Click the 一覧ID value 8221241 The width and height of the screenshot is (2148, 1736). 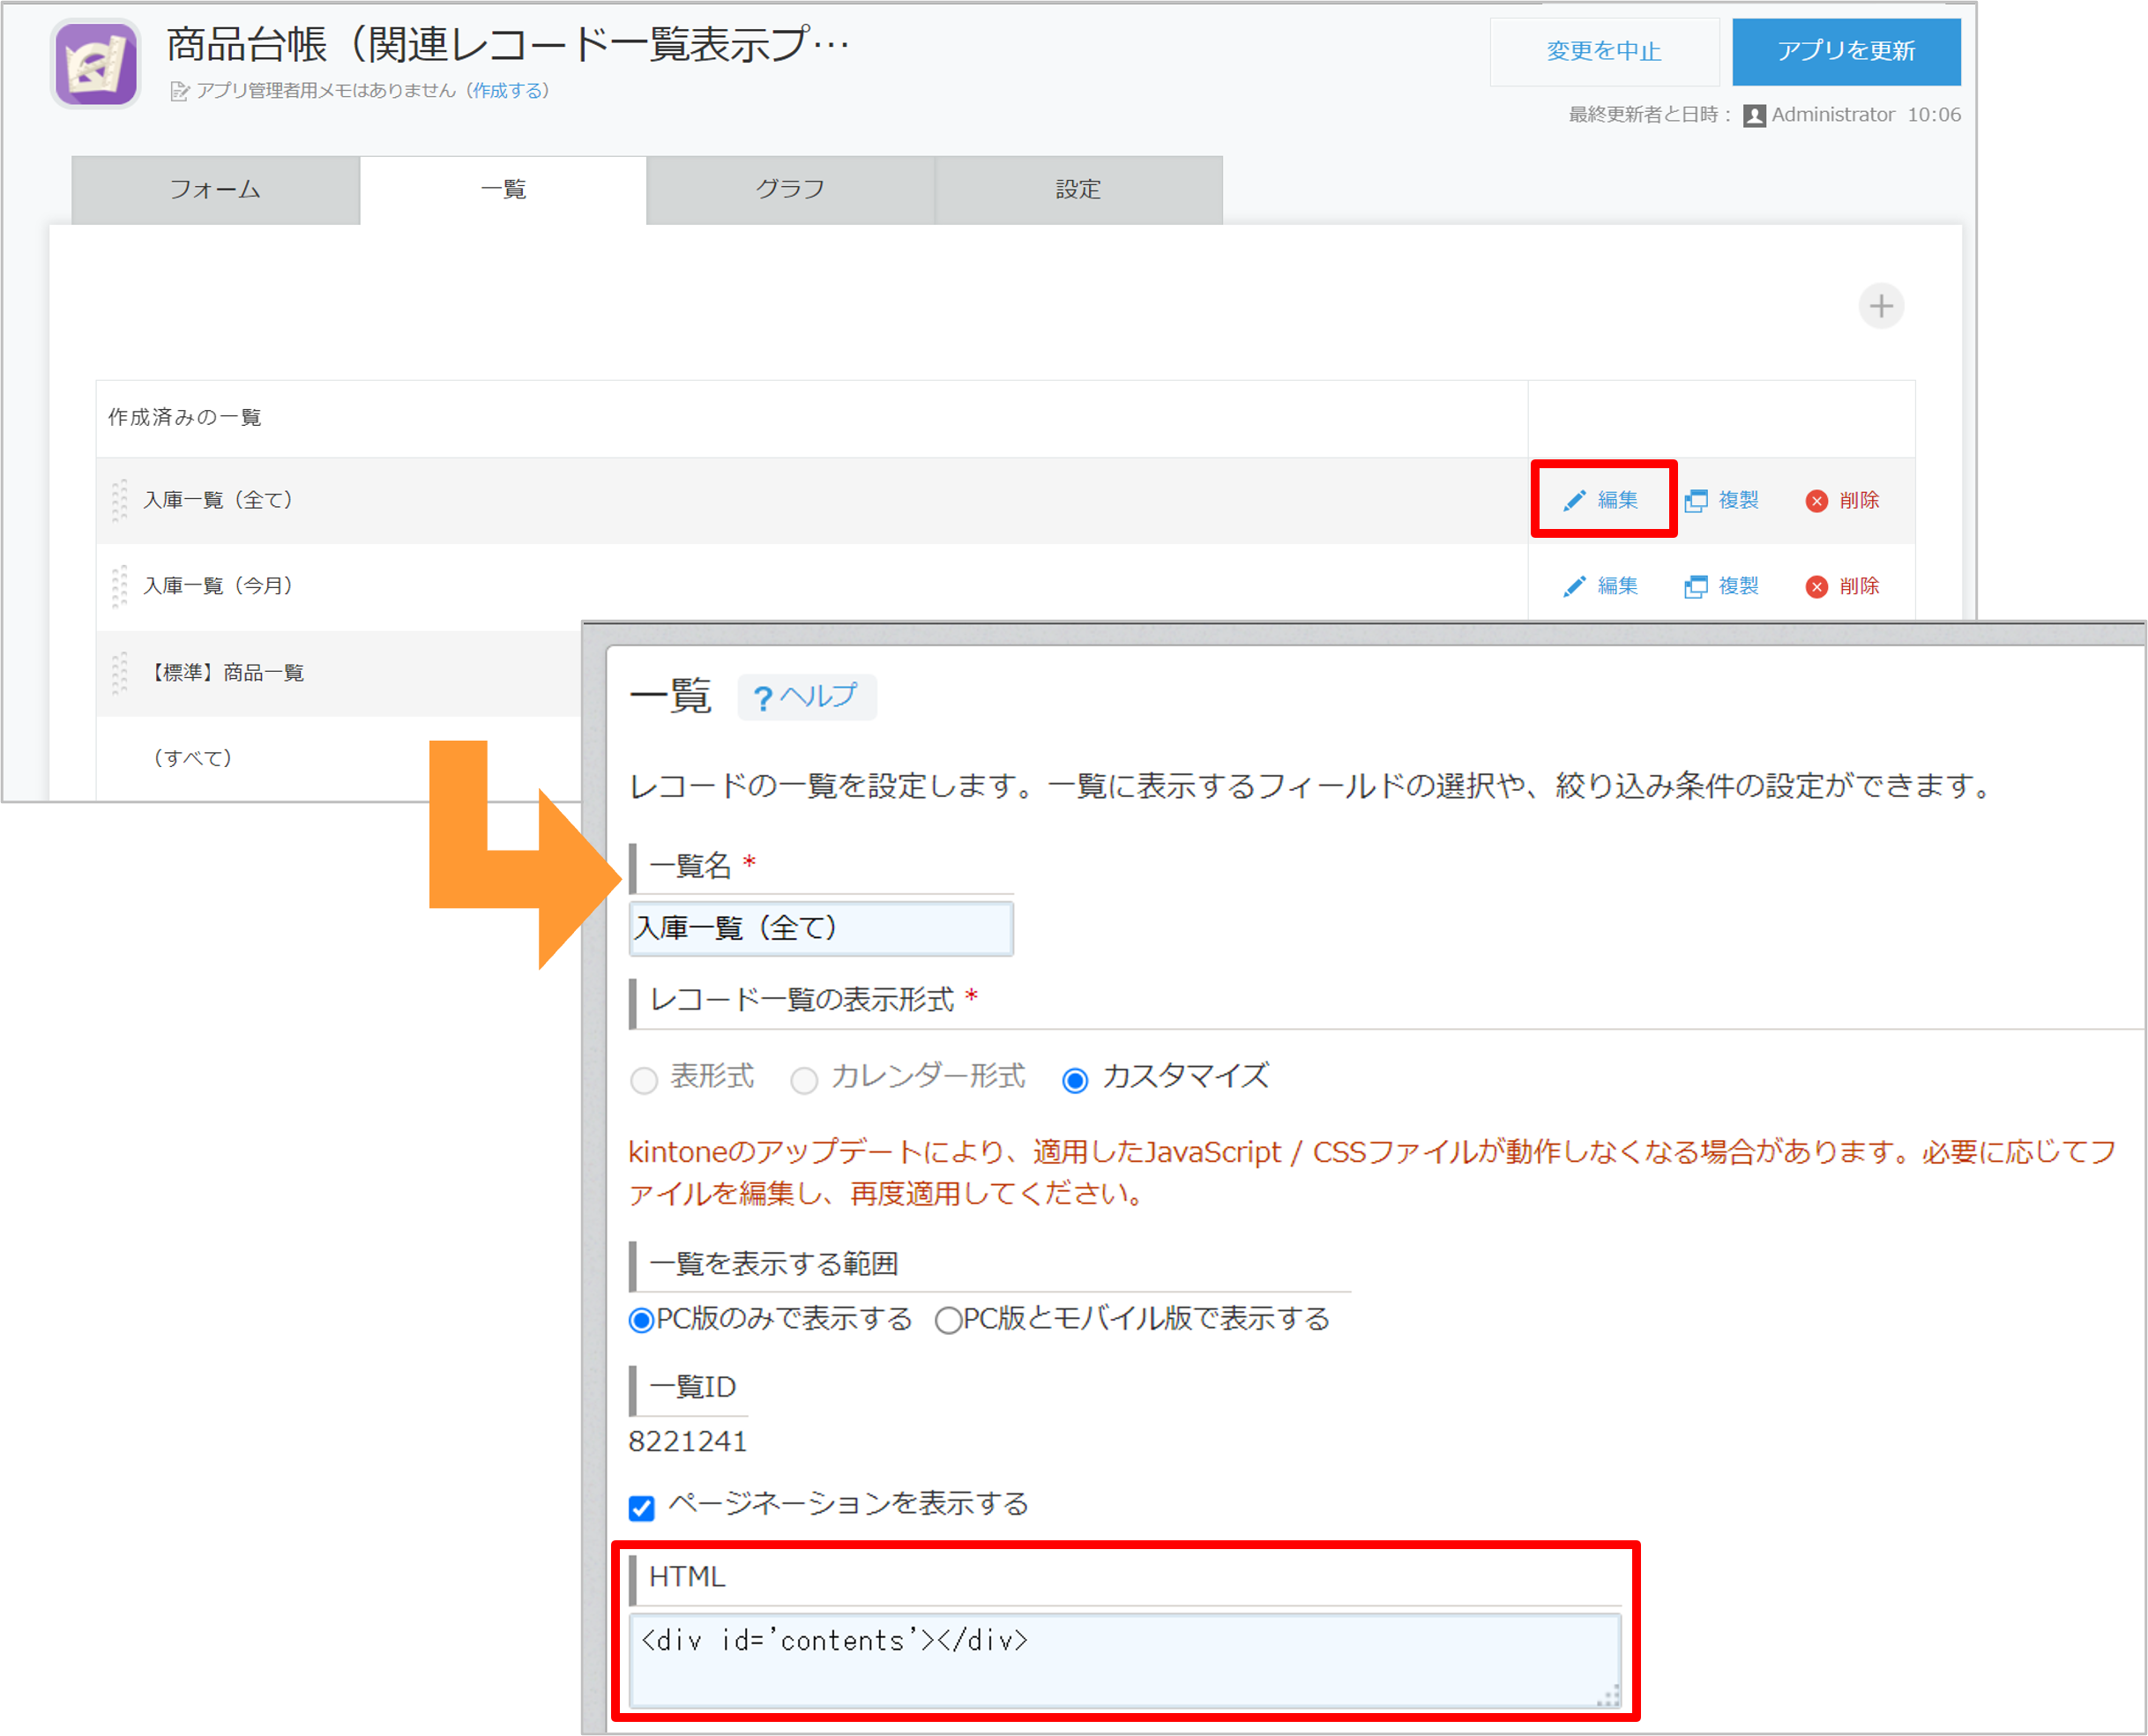[688, 1442]
